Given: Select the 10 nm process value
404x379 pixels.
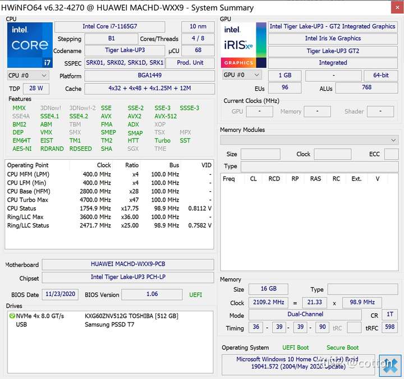Looking at the screenshot, I should point(198,26).
